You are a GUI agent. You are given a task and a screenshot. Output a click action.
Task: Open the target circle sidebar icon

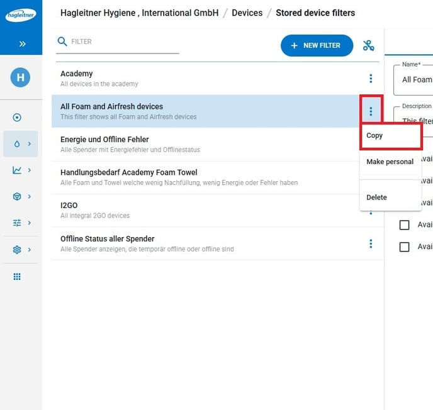point(17,117)
